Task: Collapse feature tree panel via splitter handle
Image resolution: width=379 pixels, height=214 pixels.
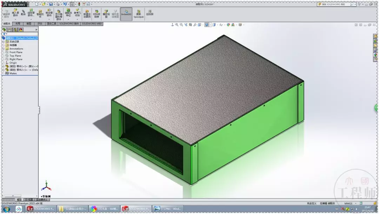Action: 39,110
